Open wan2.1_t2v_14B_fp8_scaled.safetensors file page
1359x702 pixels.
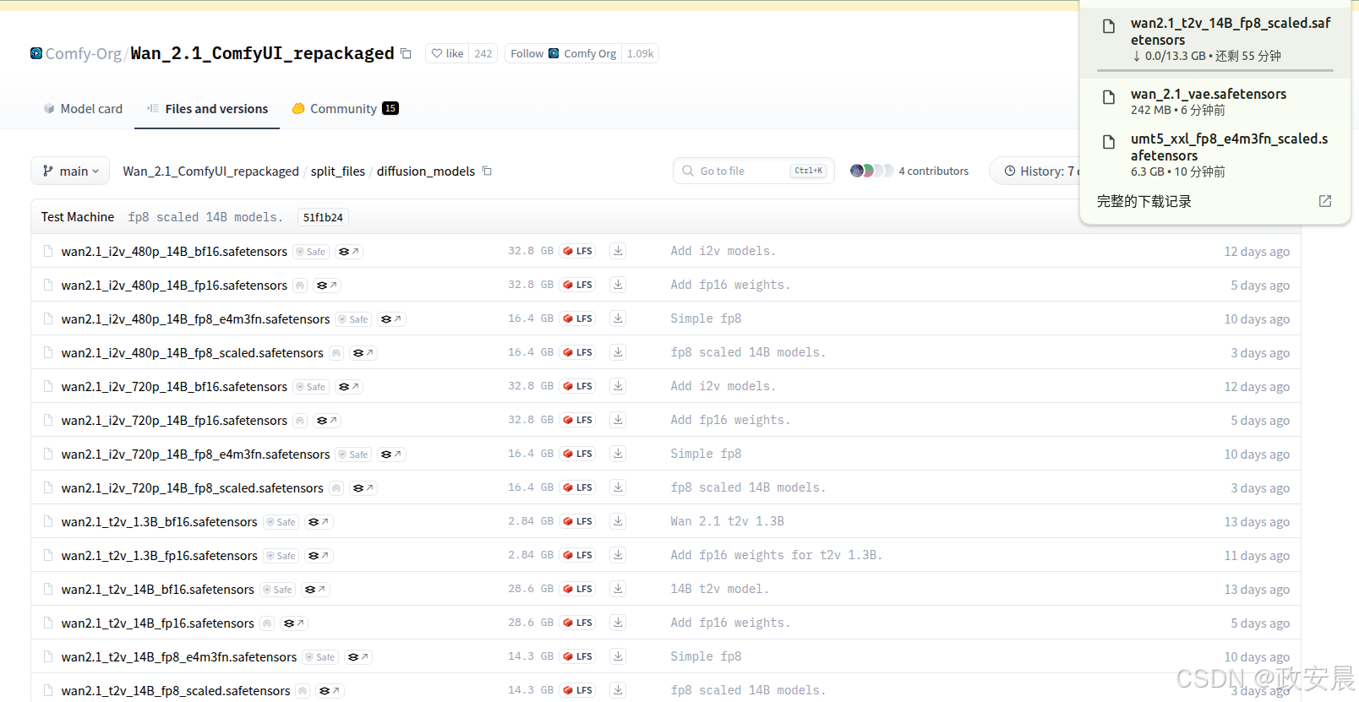[x=176, y=690]
